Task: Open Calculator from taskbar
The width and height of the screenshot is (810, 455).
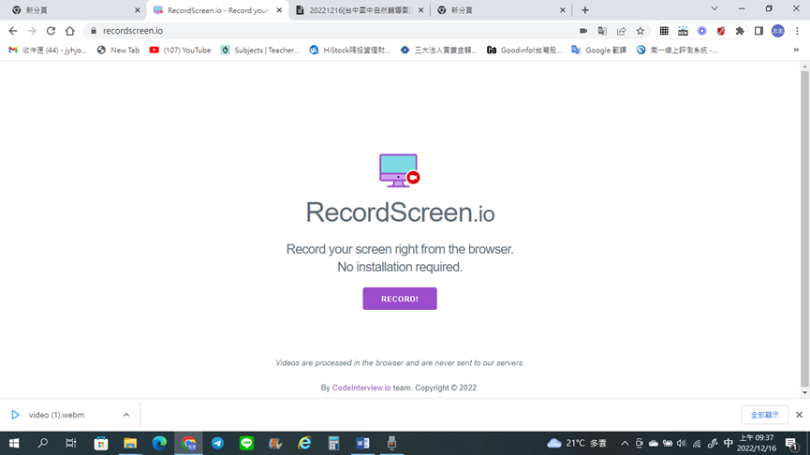Action: pyautogui.click(x=333, y=443)
